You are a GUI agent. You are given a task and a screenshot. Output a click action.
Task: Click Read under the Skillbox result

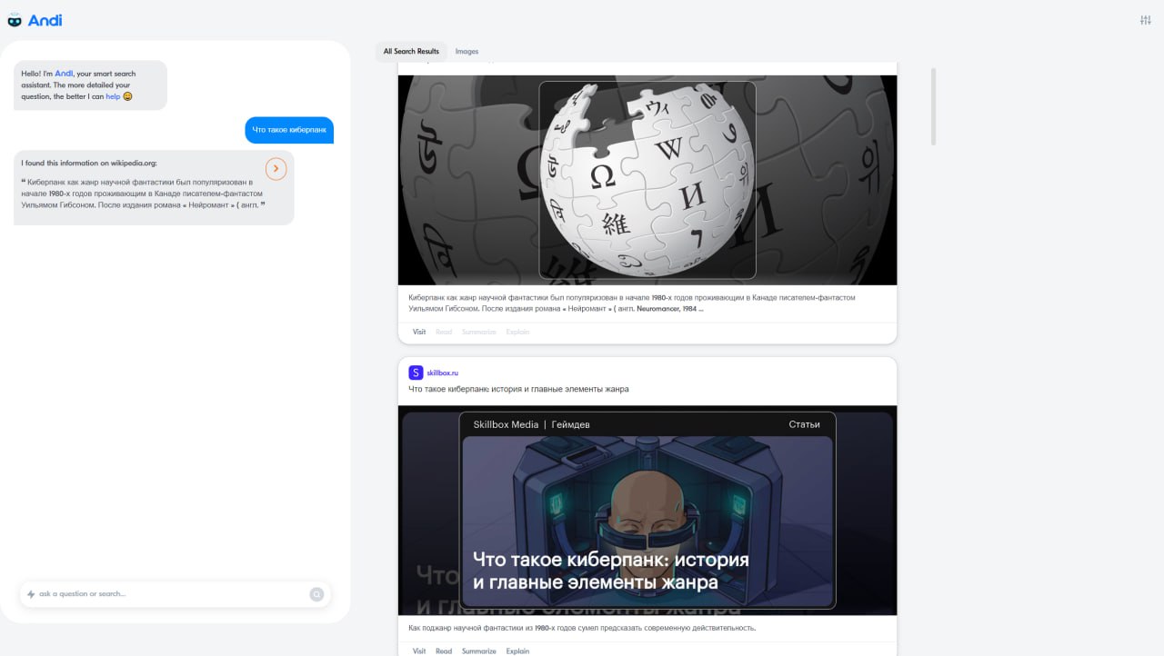[x=444, y=651]
